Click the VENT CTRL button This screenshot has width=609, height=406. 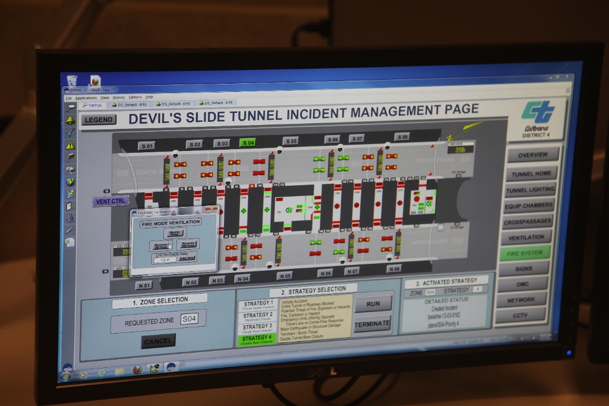pos(110,201)
